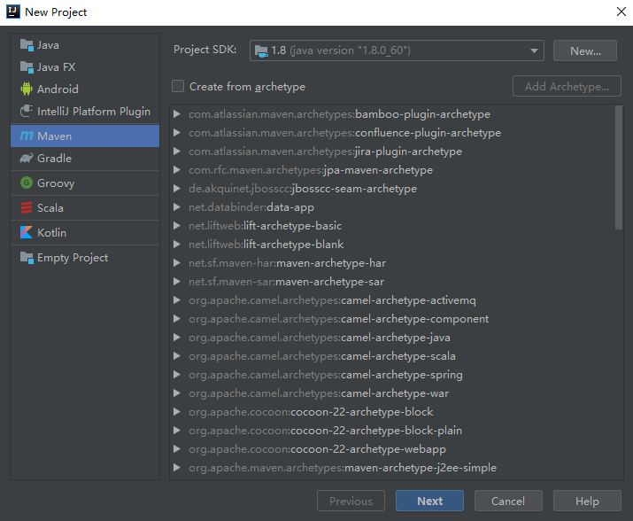This screenshot has height=521, width=633.
Task: Select the Groovy icon in sidebar
Action: 27,183
